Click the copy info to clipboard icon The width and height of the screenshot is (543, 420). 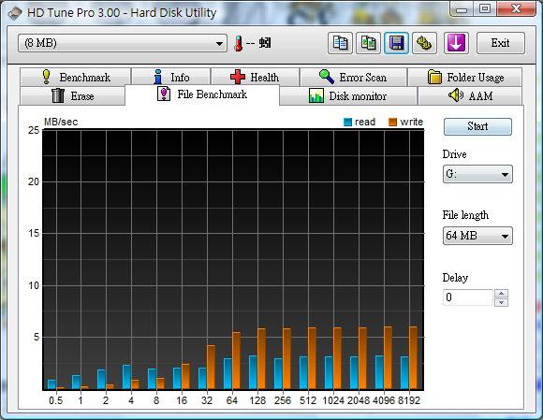[340, 43]
